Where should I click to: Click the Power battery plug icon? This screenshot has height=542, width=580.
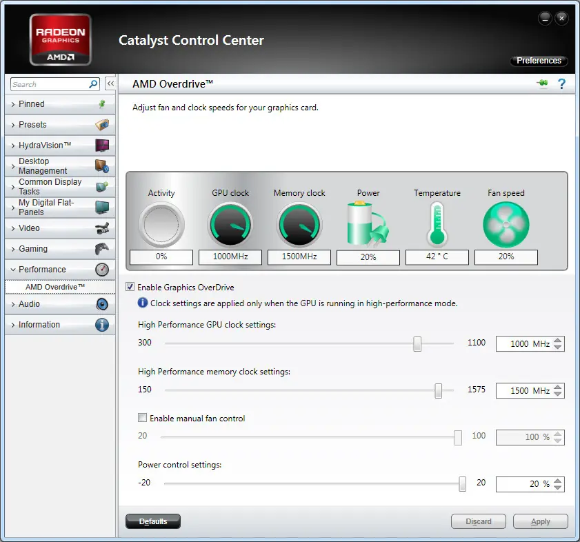coord(368,224)
